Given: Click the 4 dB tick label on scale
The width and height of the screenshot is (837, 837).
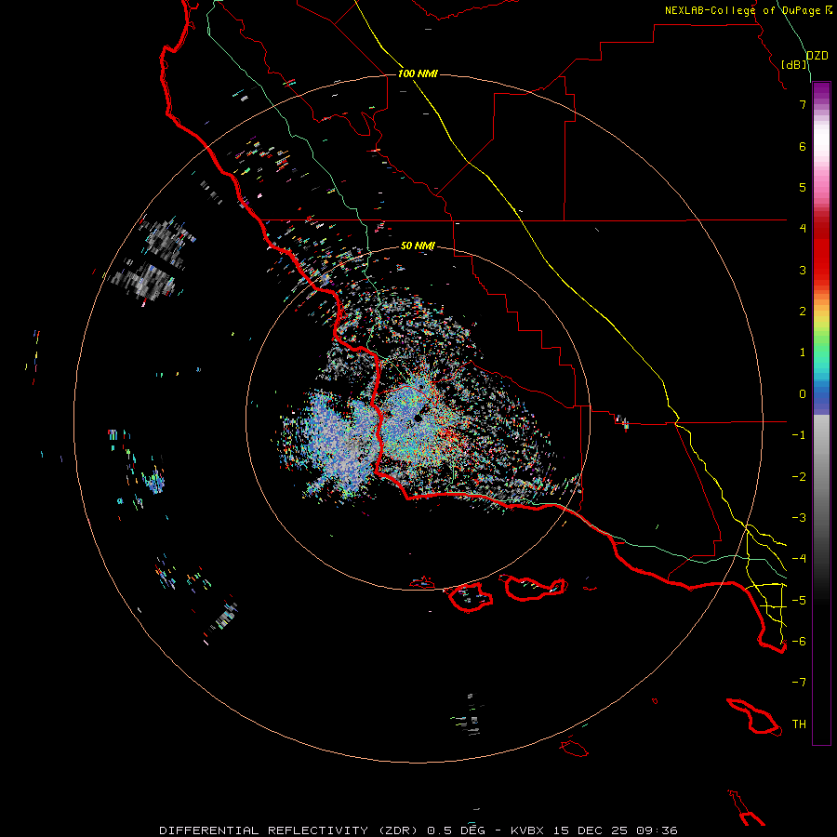Looking at the screenshot, I should 803,229.
